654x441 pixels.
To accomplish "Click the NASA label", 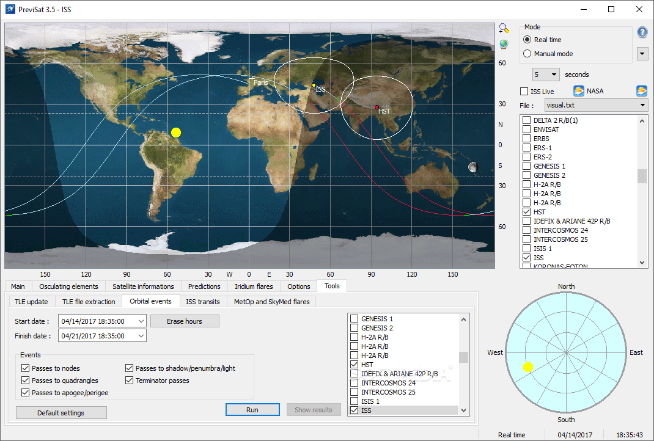I will 595,91.
